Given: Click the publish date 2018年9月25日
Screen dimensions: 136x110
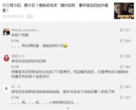Looking at the screenshot, I should coord(13,16).
